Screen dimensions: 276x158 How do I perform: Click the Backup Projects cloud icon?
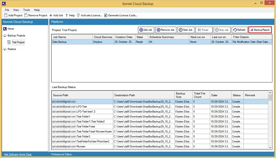click(x=5, y=35)
